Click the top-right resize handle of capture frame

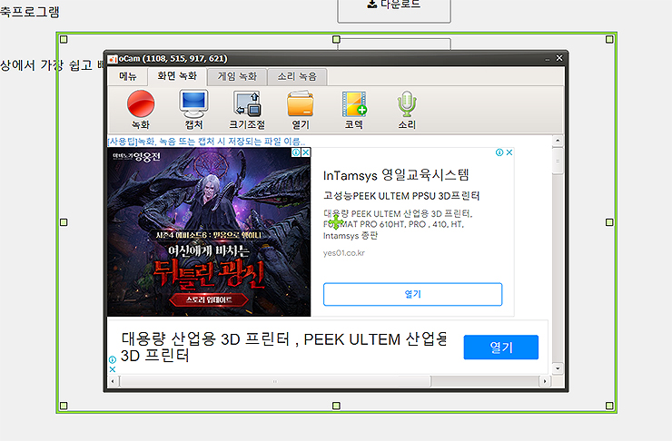tap(609, 39)
